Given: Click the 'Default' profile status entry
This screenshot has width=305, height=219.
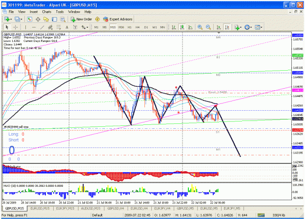Looking at the screenshot, I should coord(97,215).
